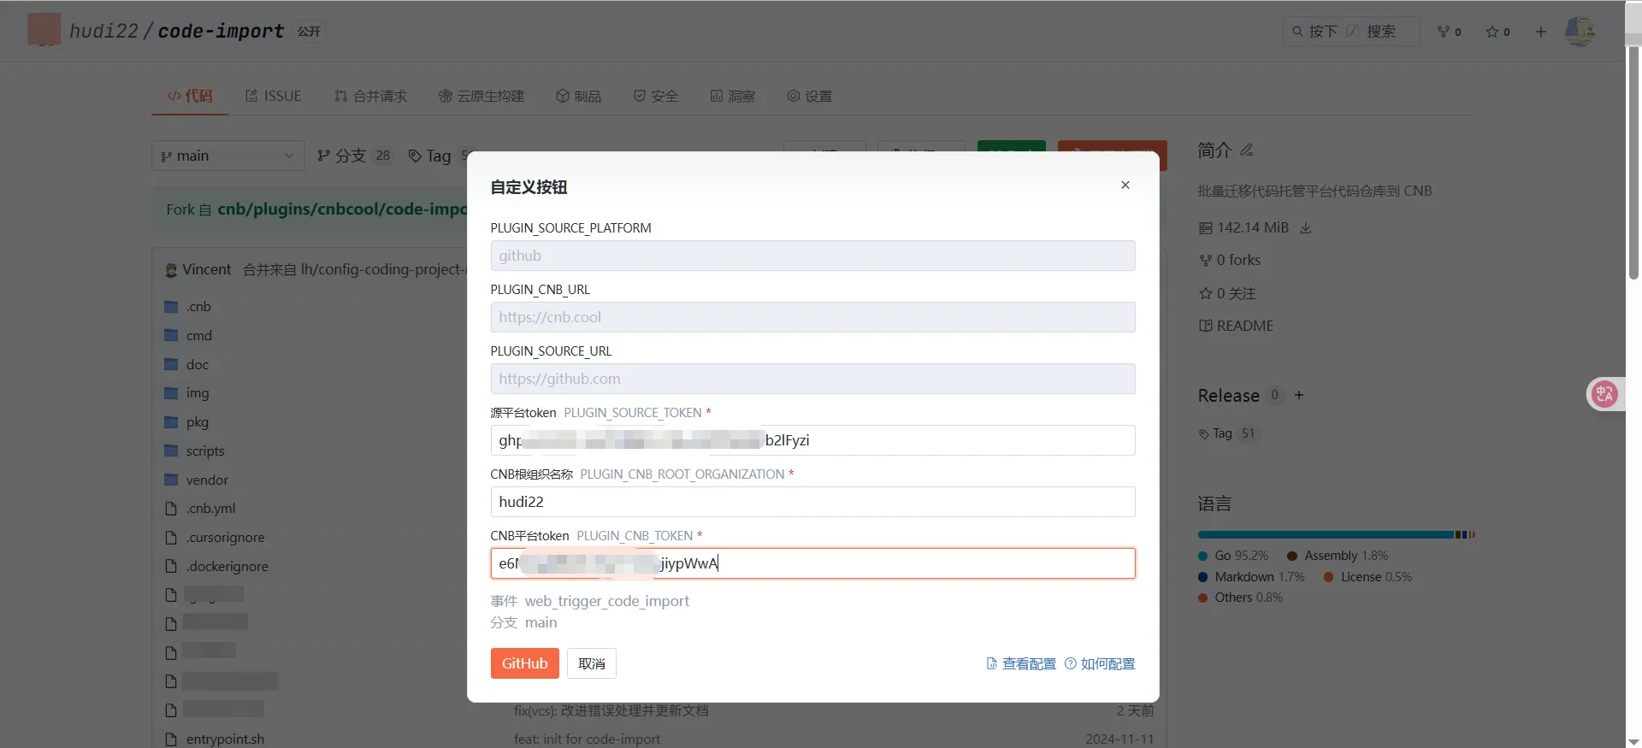Focus the PLUGIN_SOURCE_PLATFORM github field
Screen dimensions: 1642x748
click(x=812, y=256)
